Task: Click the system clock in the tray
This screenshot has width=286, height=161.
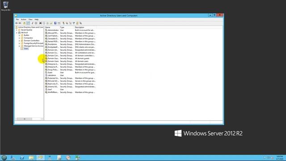Action: pos(280,158)
